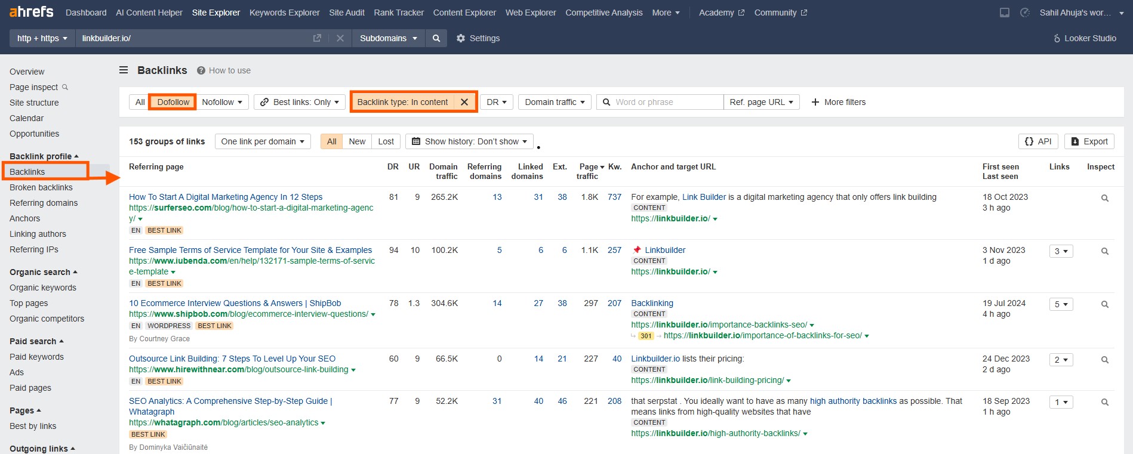Open Organic keywords in sidebar
This screenshot has width=1133, height=454.
click(x=43, y=288)
